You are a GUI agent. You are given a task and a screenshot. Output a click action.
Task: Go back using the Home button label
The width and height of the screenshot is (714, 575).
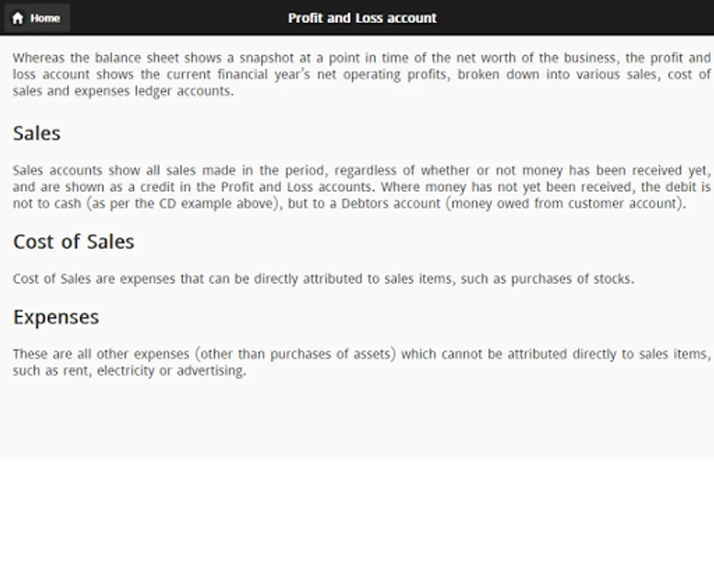[45, 19]
